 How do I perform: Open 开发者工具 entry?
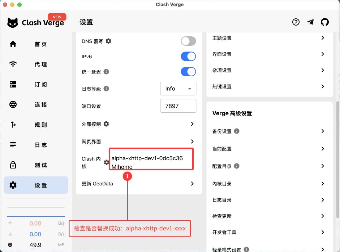pyautogui.click(x=270, y=232)
